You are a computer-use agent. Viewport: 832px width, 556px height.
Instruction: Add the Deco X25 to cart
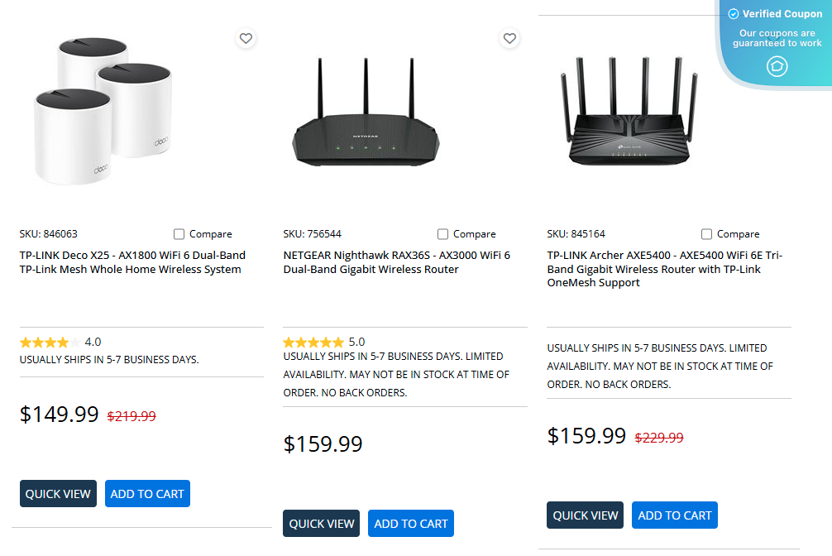pyautogui.click(x=147, y=493)
